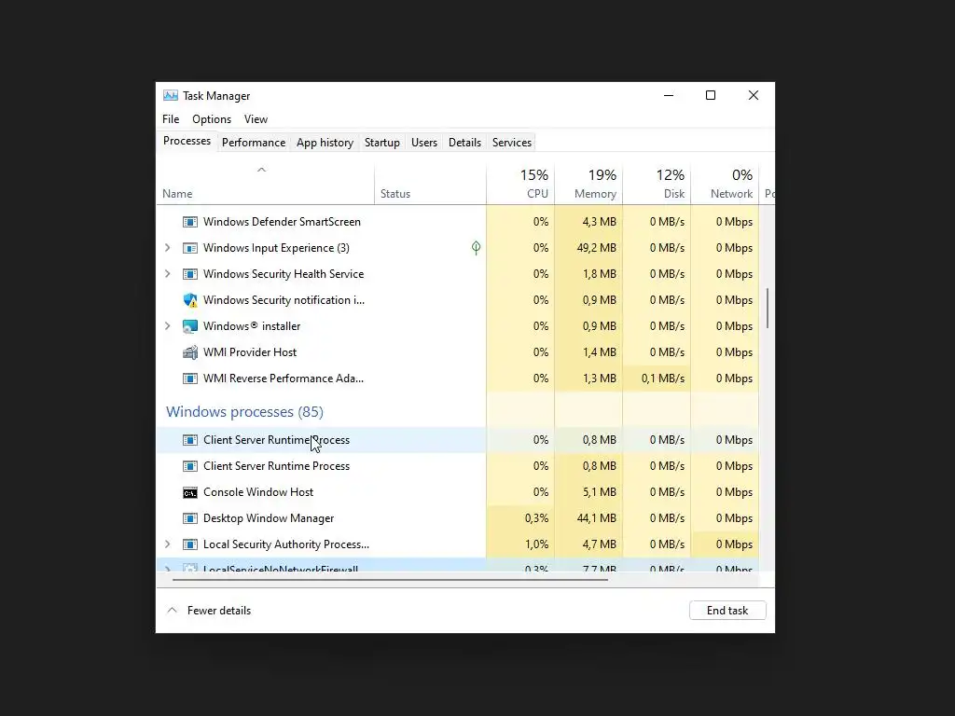
Task: Minimize the Task Manager window
Action: (x=669, y=96)
